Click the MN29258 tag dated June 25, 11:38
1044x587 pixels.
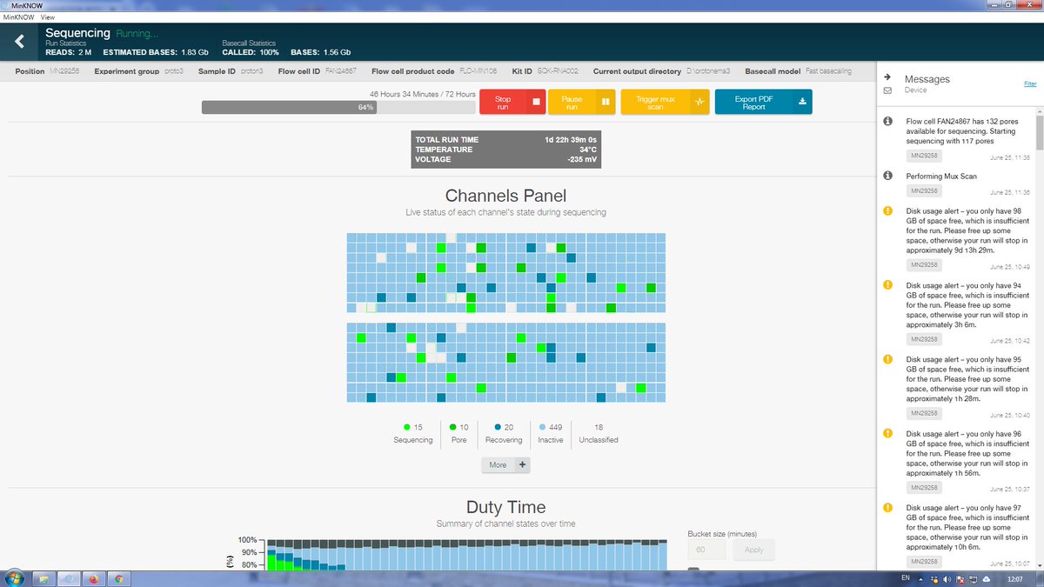tap(924, 156)
